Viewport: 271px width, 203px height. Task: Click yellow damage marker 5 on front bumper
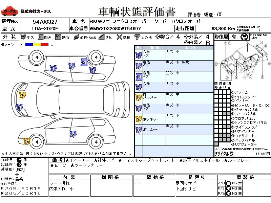[26, 141]
